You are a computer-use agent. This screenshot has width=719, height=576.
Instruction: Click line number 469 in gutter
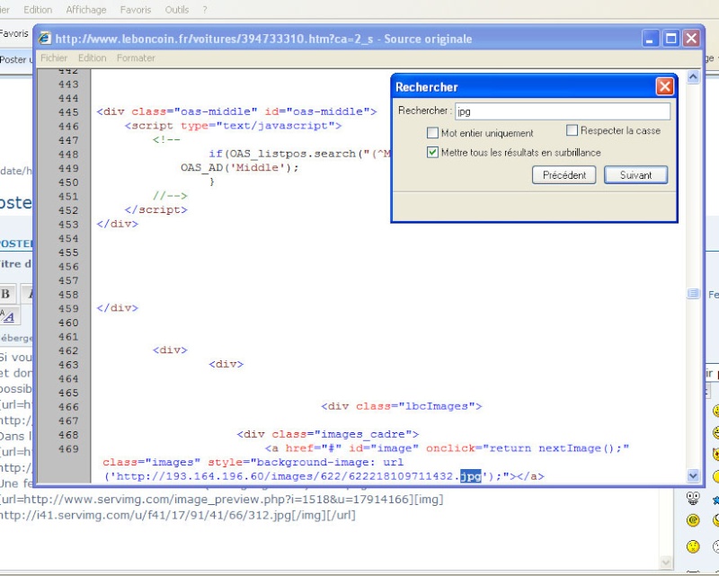[69, 449]
